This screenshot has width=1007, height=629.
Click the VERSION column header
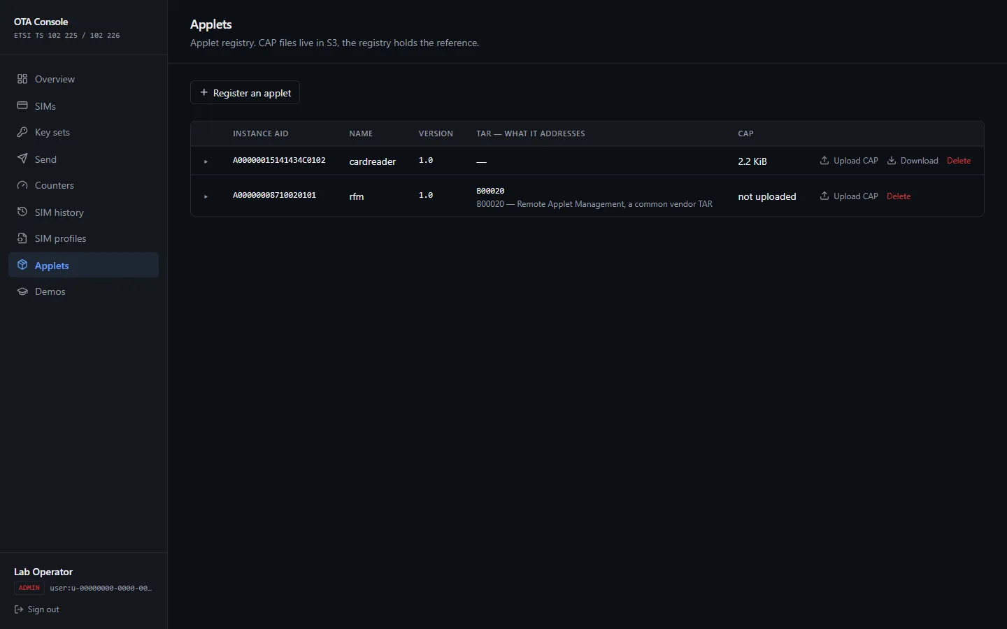pyautogui.click(x=436, y=133)
